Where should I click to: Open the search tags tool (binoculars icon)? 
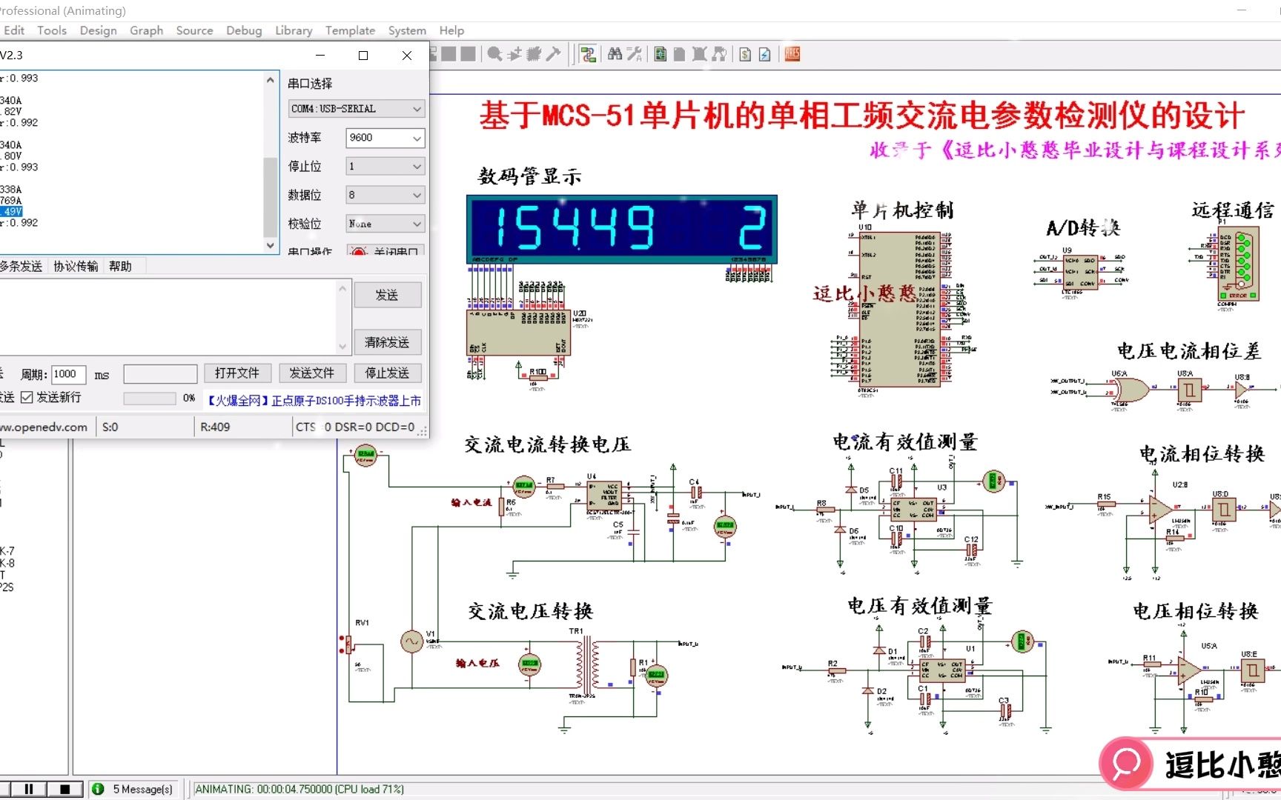pyautogui.click(x=615, y=53)
